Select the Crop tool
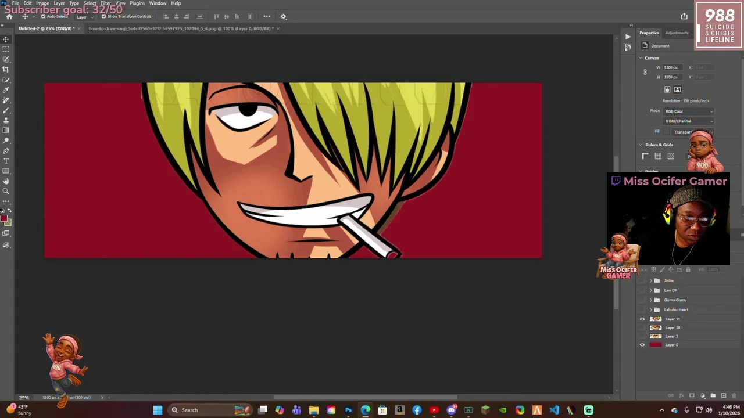 [6, 70]
